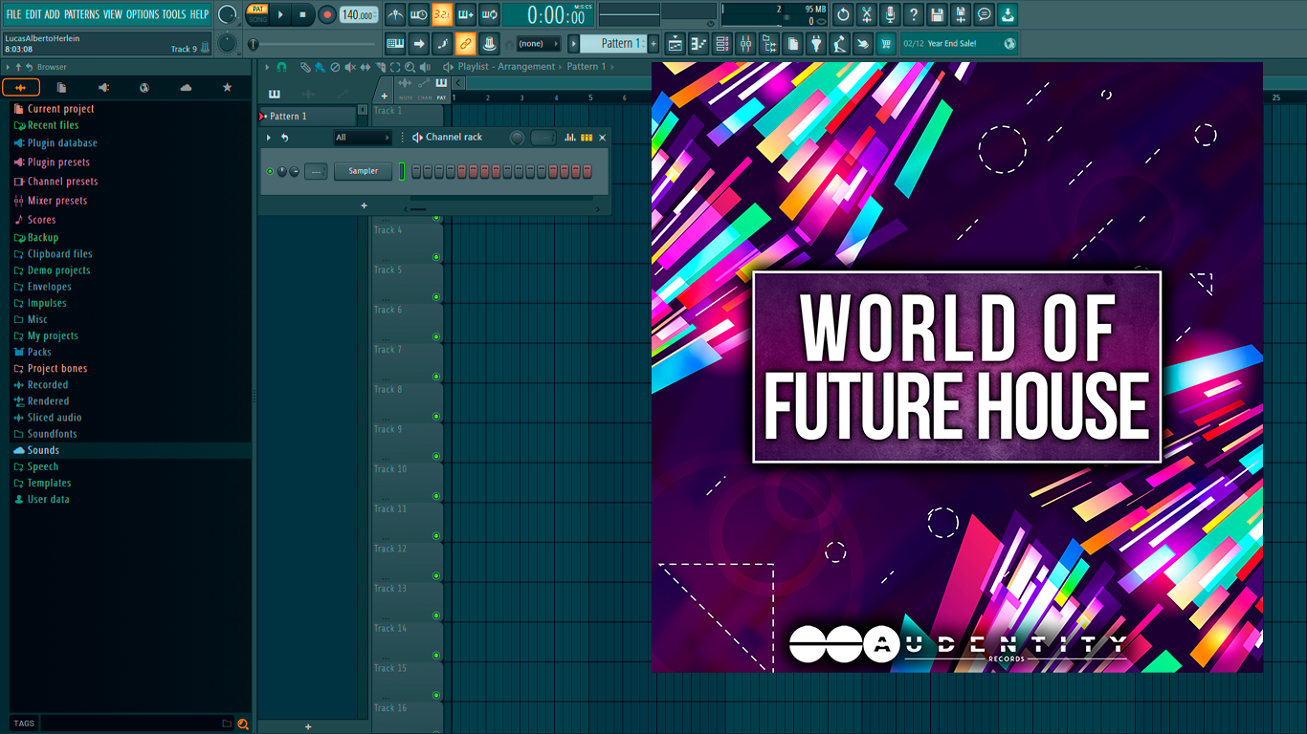Open the Channel rack view icon
1307x734 pixels.
[x=722, y=43]
